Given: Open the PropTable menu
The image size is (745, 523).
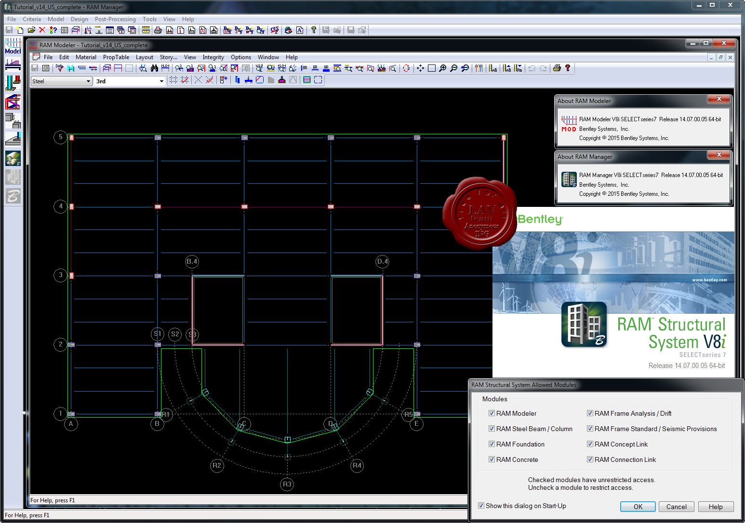Looking at the screenshot, I should click(116, 57).
